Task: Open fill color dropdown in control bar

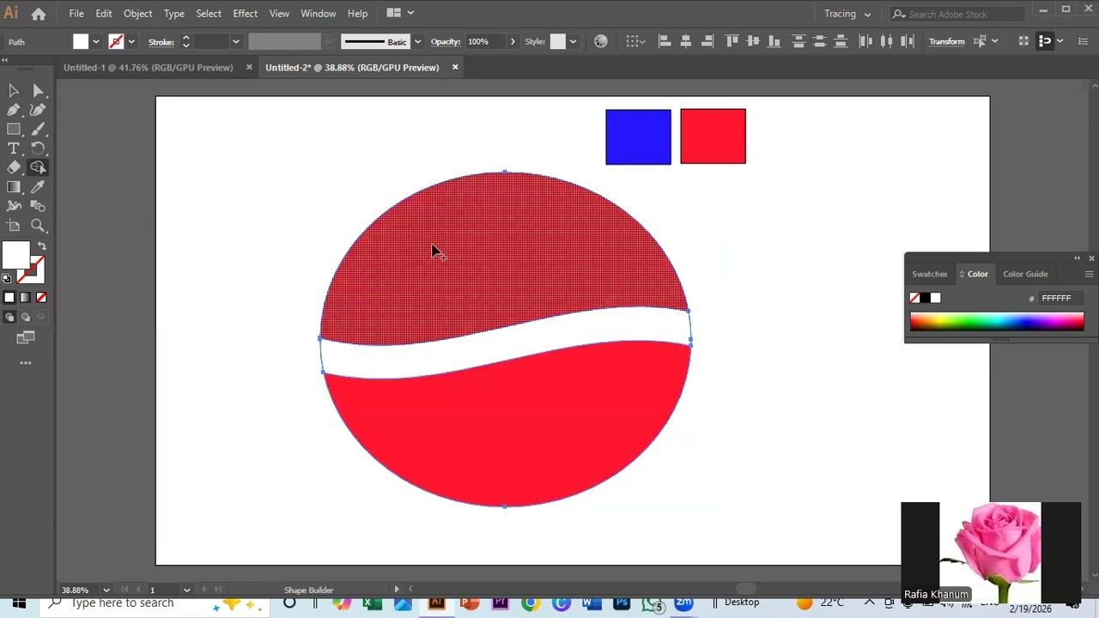Action: [x=95, y=41]
